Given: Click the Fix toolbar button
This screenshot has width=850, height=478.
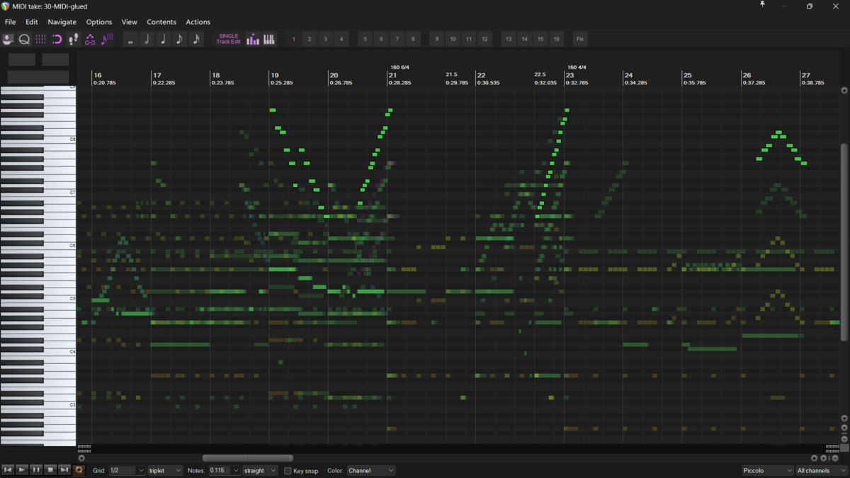Looking at the screenshot, I should 580,40.
